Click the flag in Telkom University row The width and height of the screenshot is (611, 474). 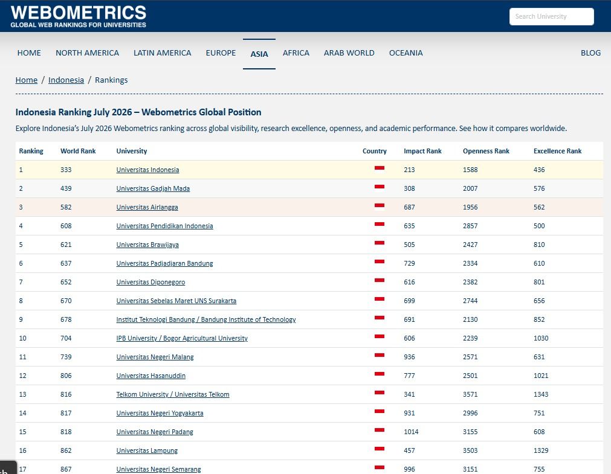(380, 394)
